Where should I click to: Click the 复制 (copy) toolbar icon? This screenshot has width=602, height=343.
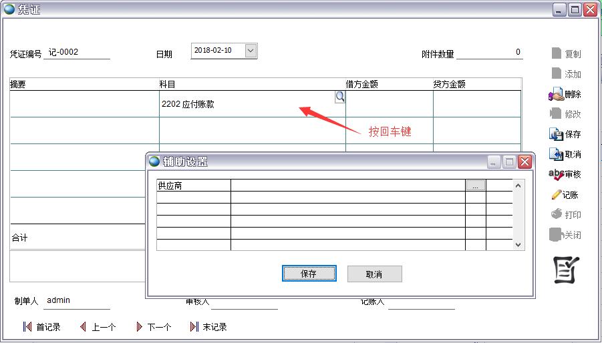[x=556, y=54]
